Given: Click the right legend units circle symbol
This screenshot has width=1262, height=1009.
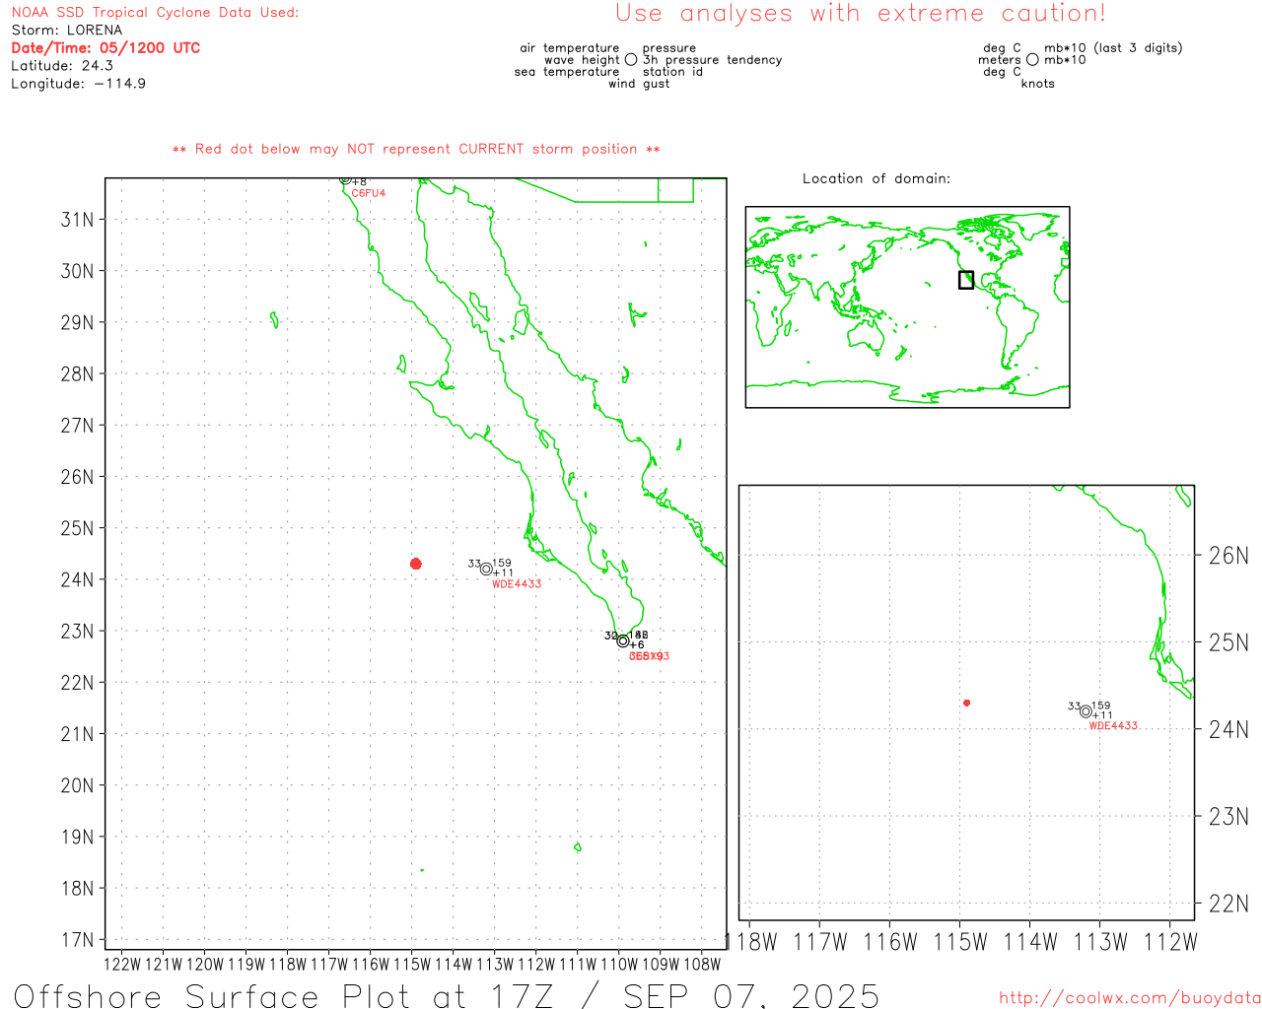Looking at the screenshot, I should (1032, 59).
